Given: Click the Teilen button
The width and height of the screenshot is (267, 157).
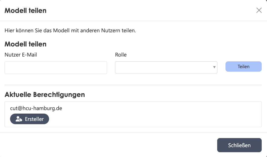Looking at the screenshot, I should [244, 66].
